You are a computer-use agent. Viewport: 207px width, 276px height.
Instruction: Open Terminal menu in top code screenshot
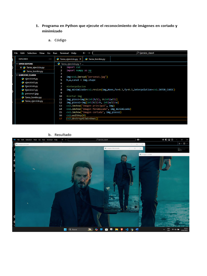pyautogui.click(x=64, y=53)
